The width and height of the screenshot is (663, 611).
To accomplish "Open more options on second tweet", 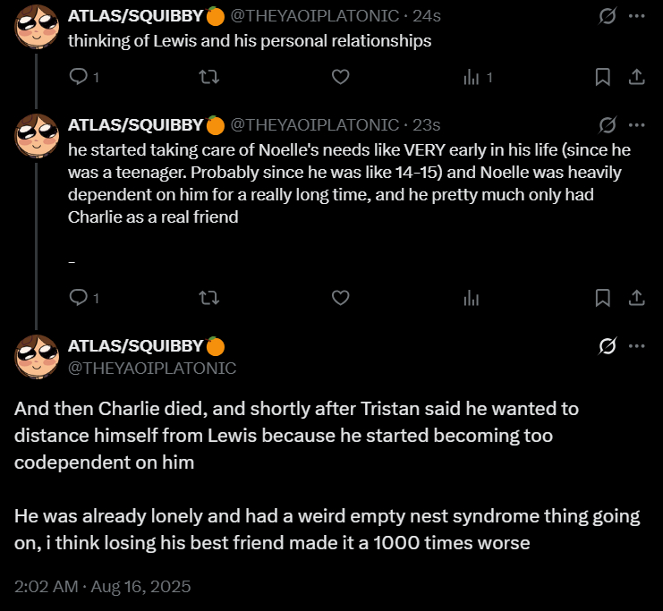I will click(x=637, y=124).
